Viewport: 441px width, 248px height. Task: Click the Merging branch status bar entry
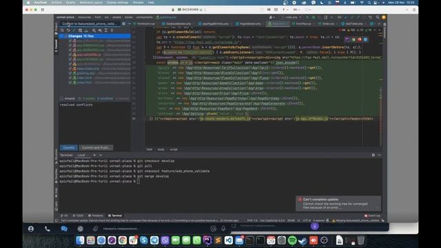click(x=356, y=220)
